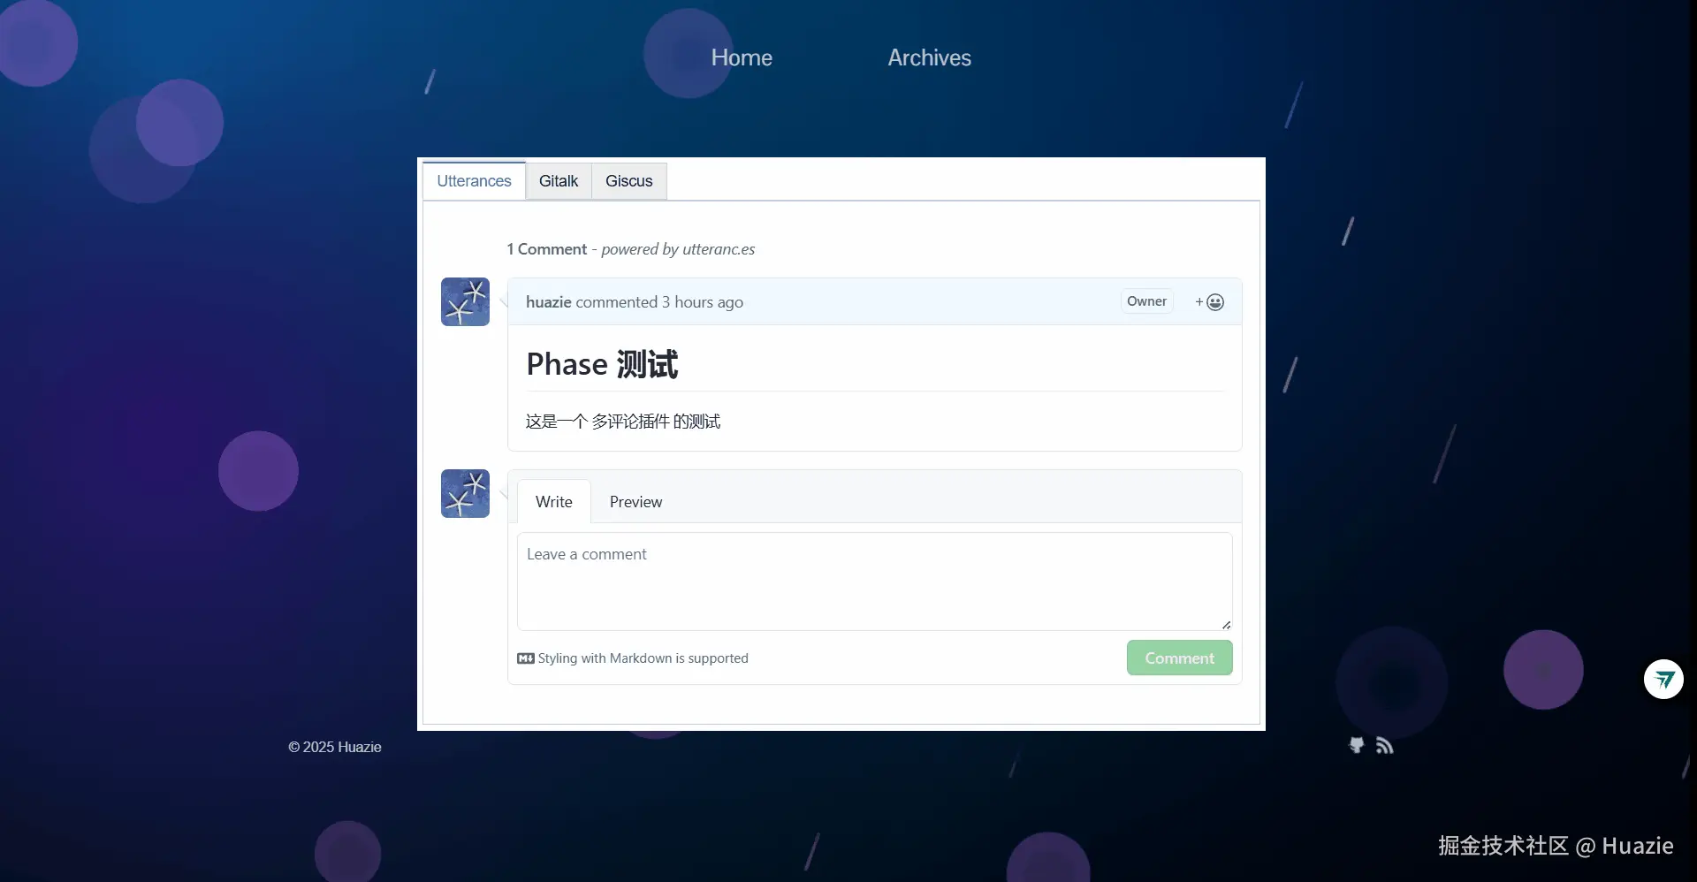Screen dimensions: 1697x882
Task: Open 'Styling with Markdown is supported' link
Action: coord(643,658)
